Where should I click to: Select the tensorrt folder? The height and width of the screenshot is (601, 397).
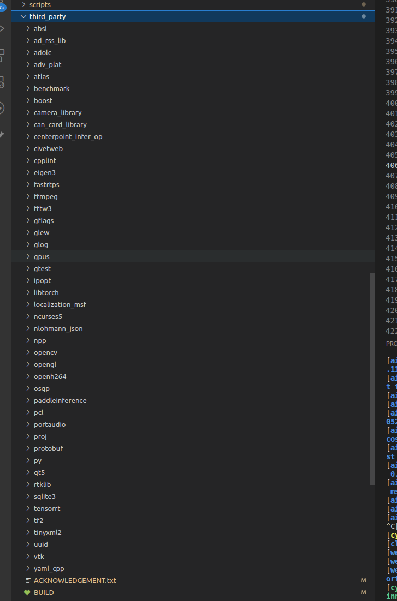tap(47, 508)
